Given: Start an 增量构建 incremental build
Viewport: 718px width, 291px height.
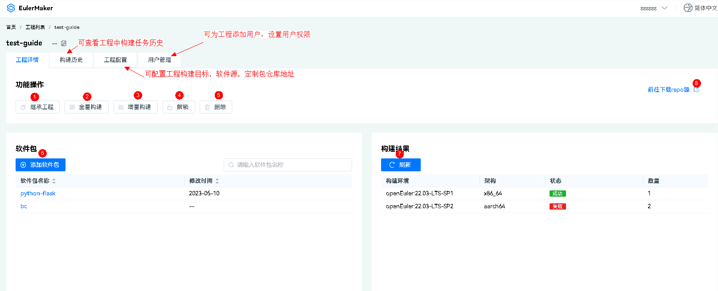Looking at the screenshot, I should tap(135, 107).
